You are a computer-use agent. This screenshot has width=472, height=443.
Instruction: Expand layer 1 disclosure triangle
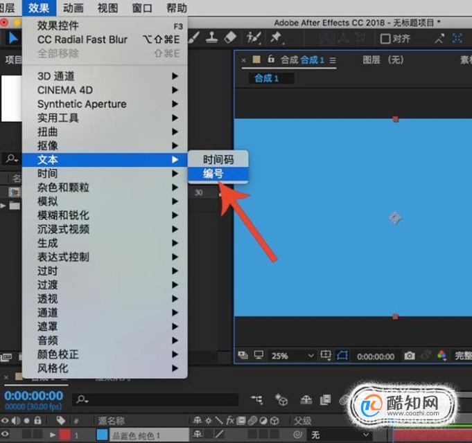click(53, 435)
